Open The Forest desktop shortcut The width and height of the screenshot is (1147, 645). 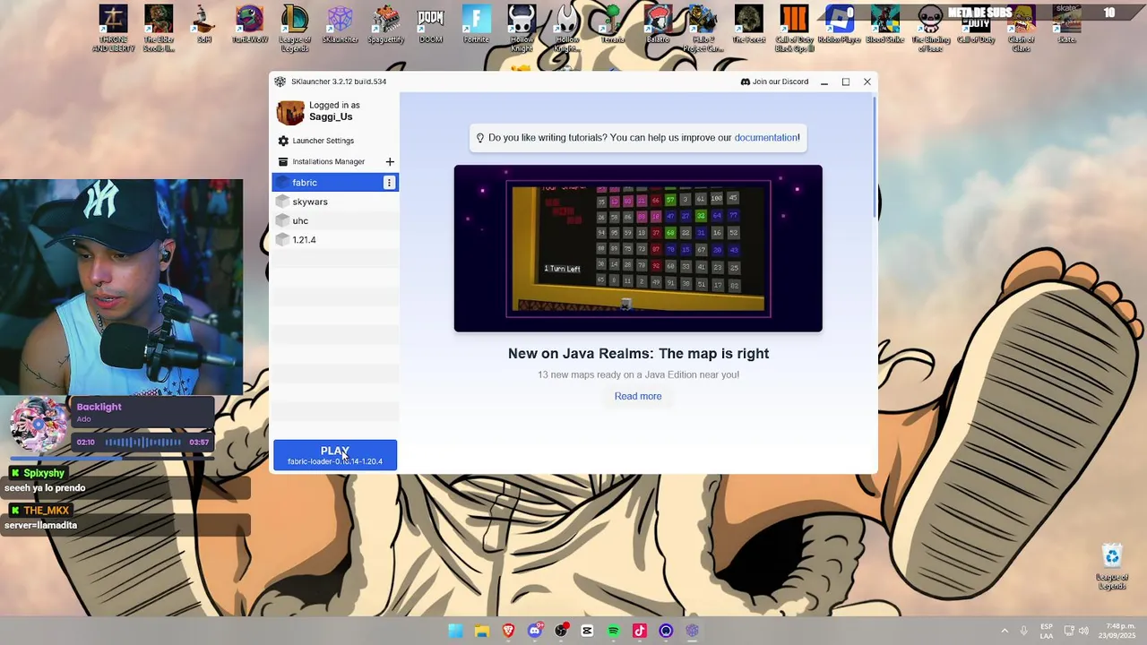coord(748,24)
